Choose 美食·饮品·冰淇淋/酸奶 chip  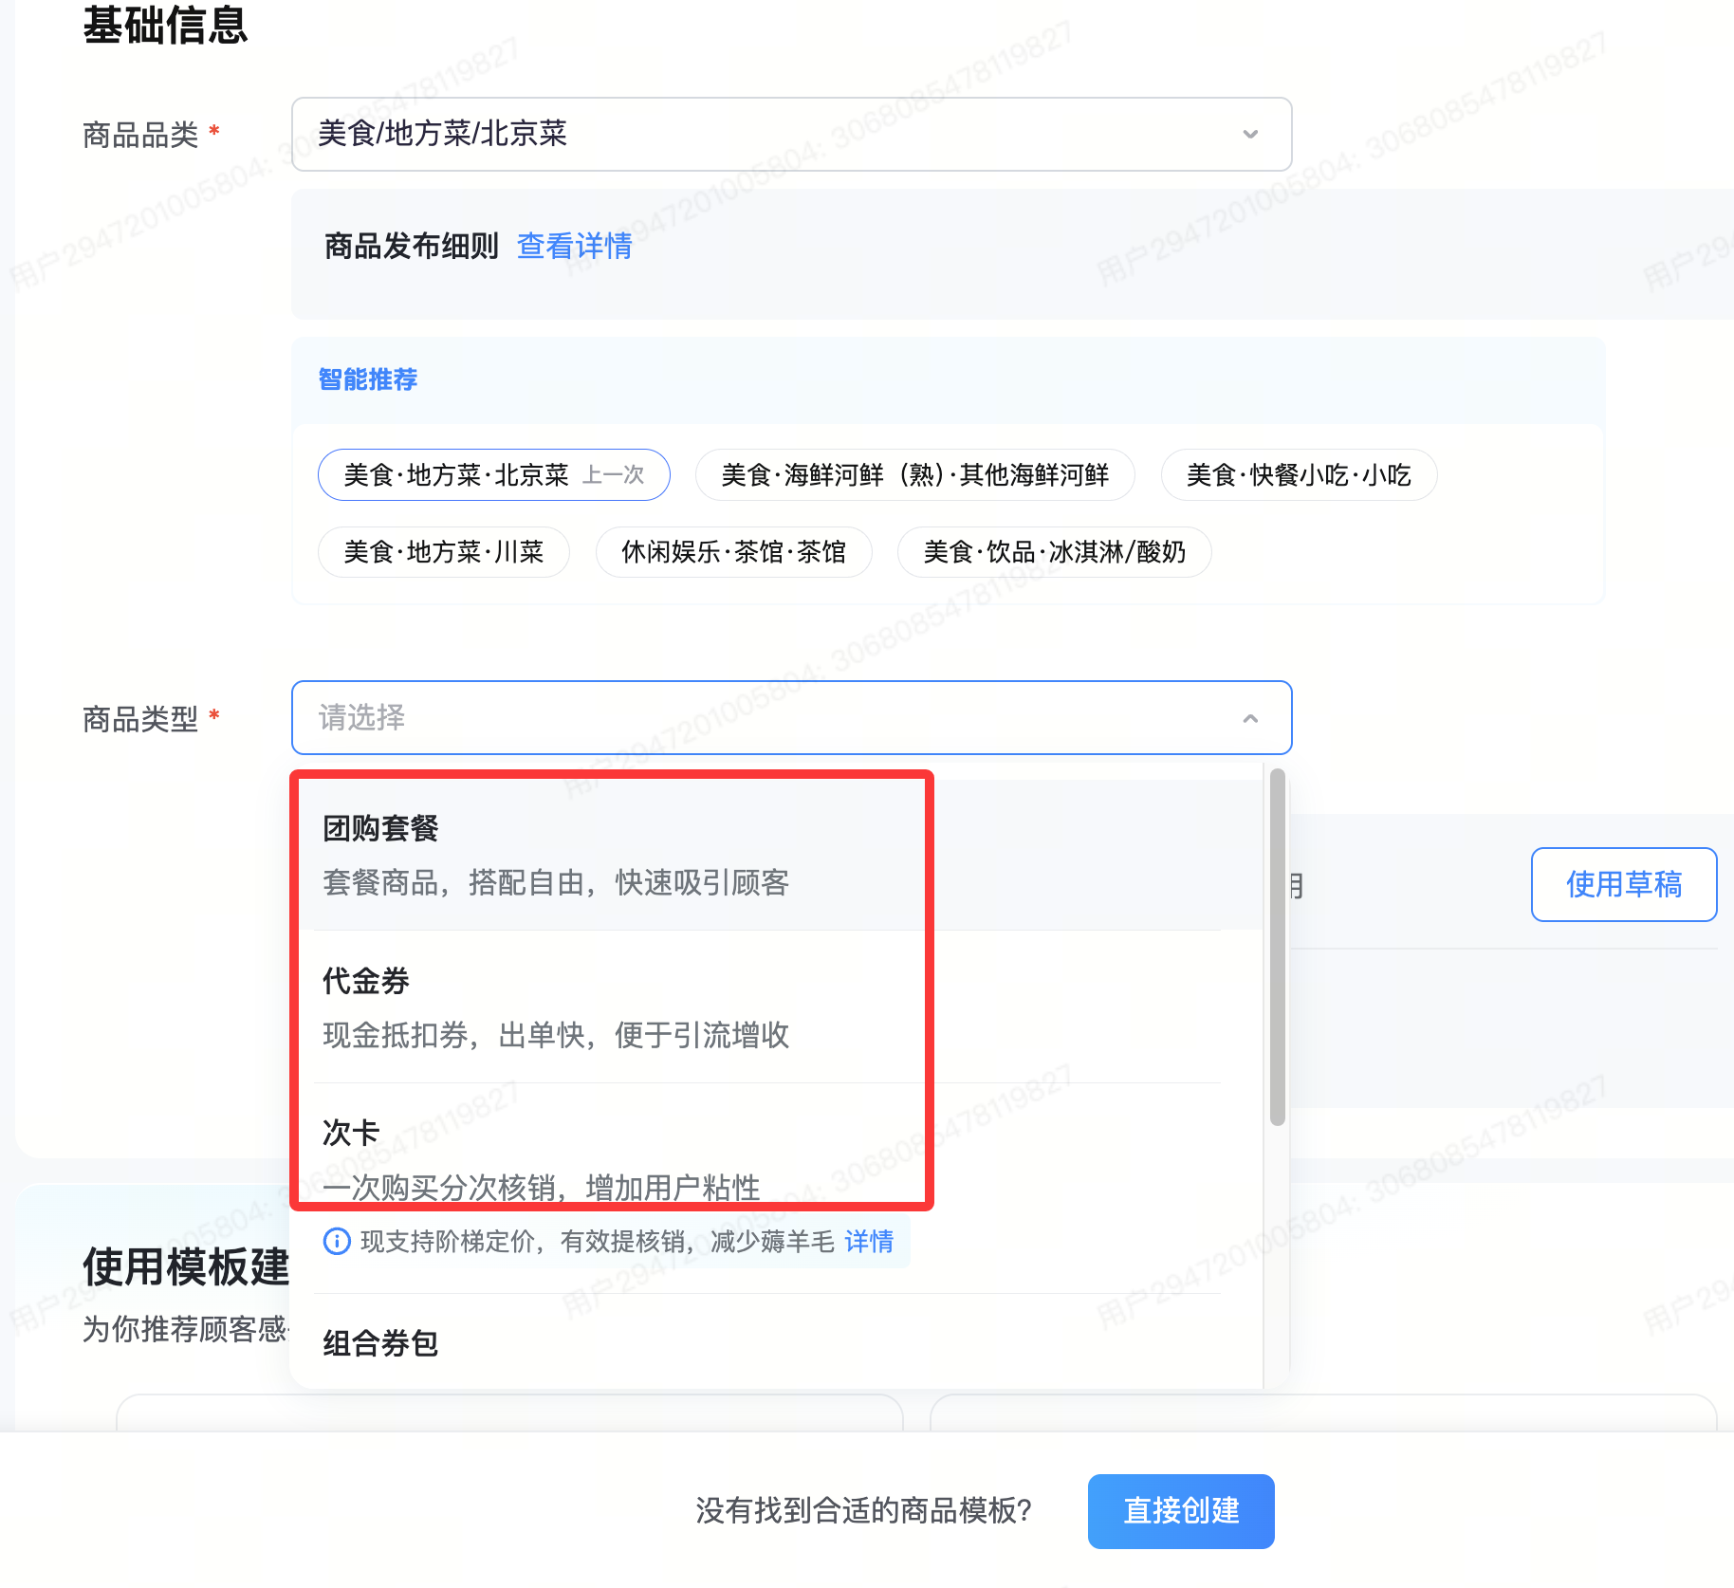[x=1054, y=551]
